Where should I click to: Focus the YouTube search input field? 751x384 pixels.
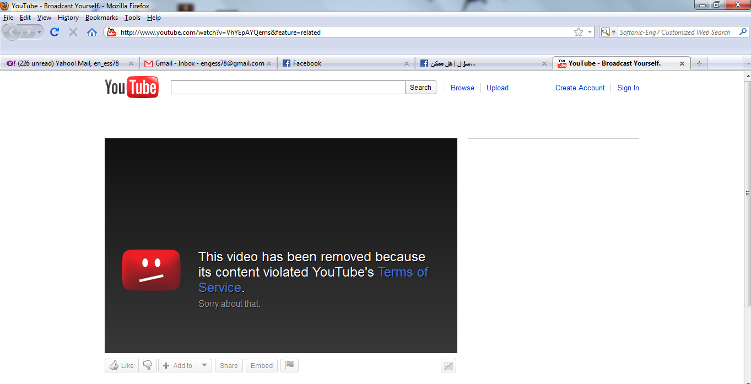click(x=288, y=88)
